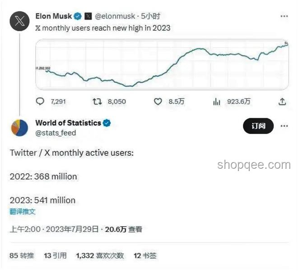298x271 pixels.
Task: Open the World of Statistics pie-chart avatar
Action: [19, 128]
